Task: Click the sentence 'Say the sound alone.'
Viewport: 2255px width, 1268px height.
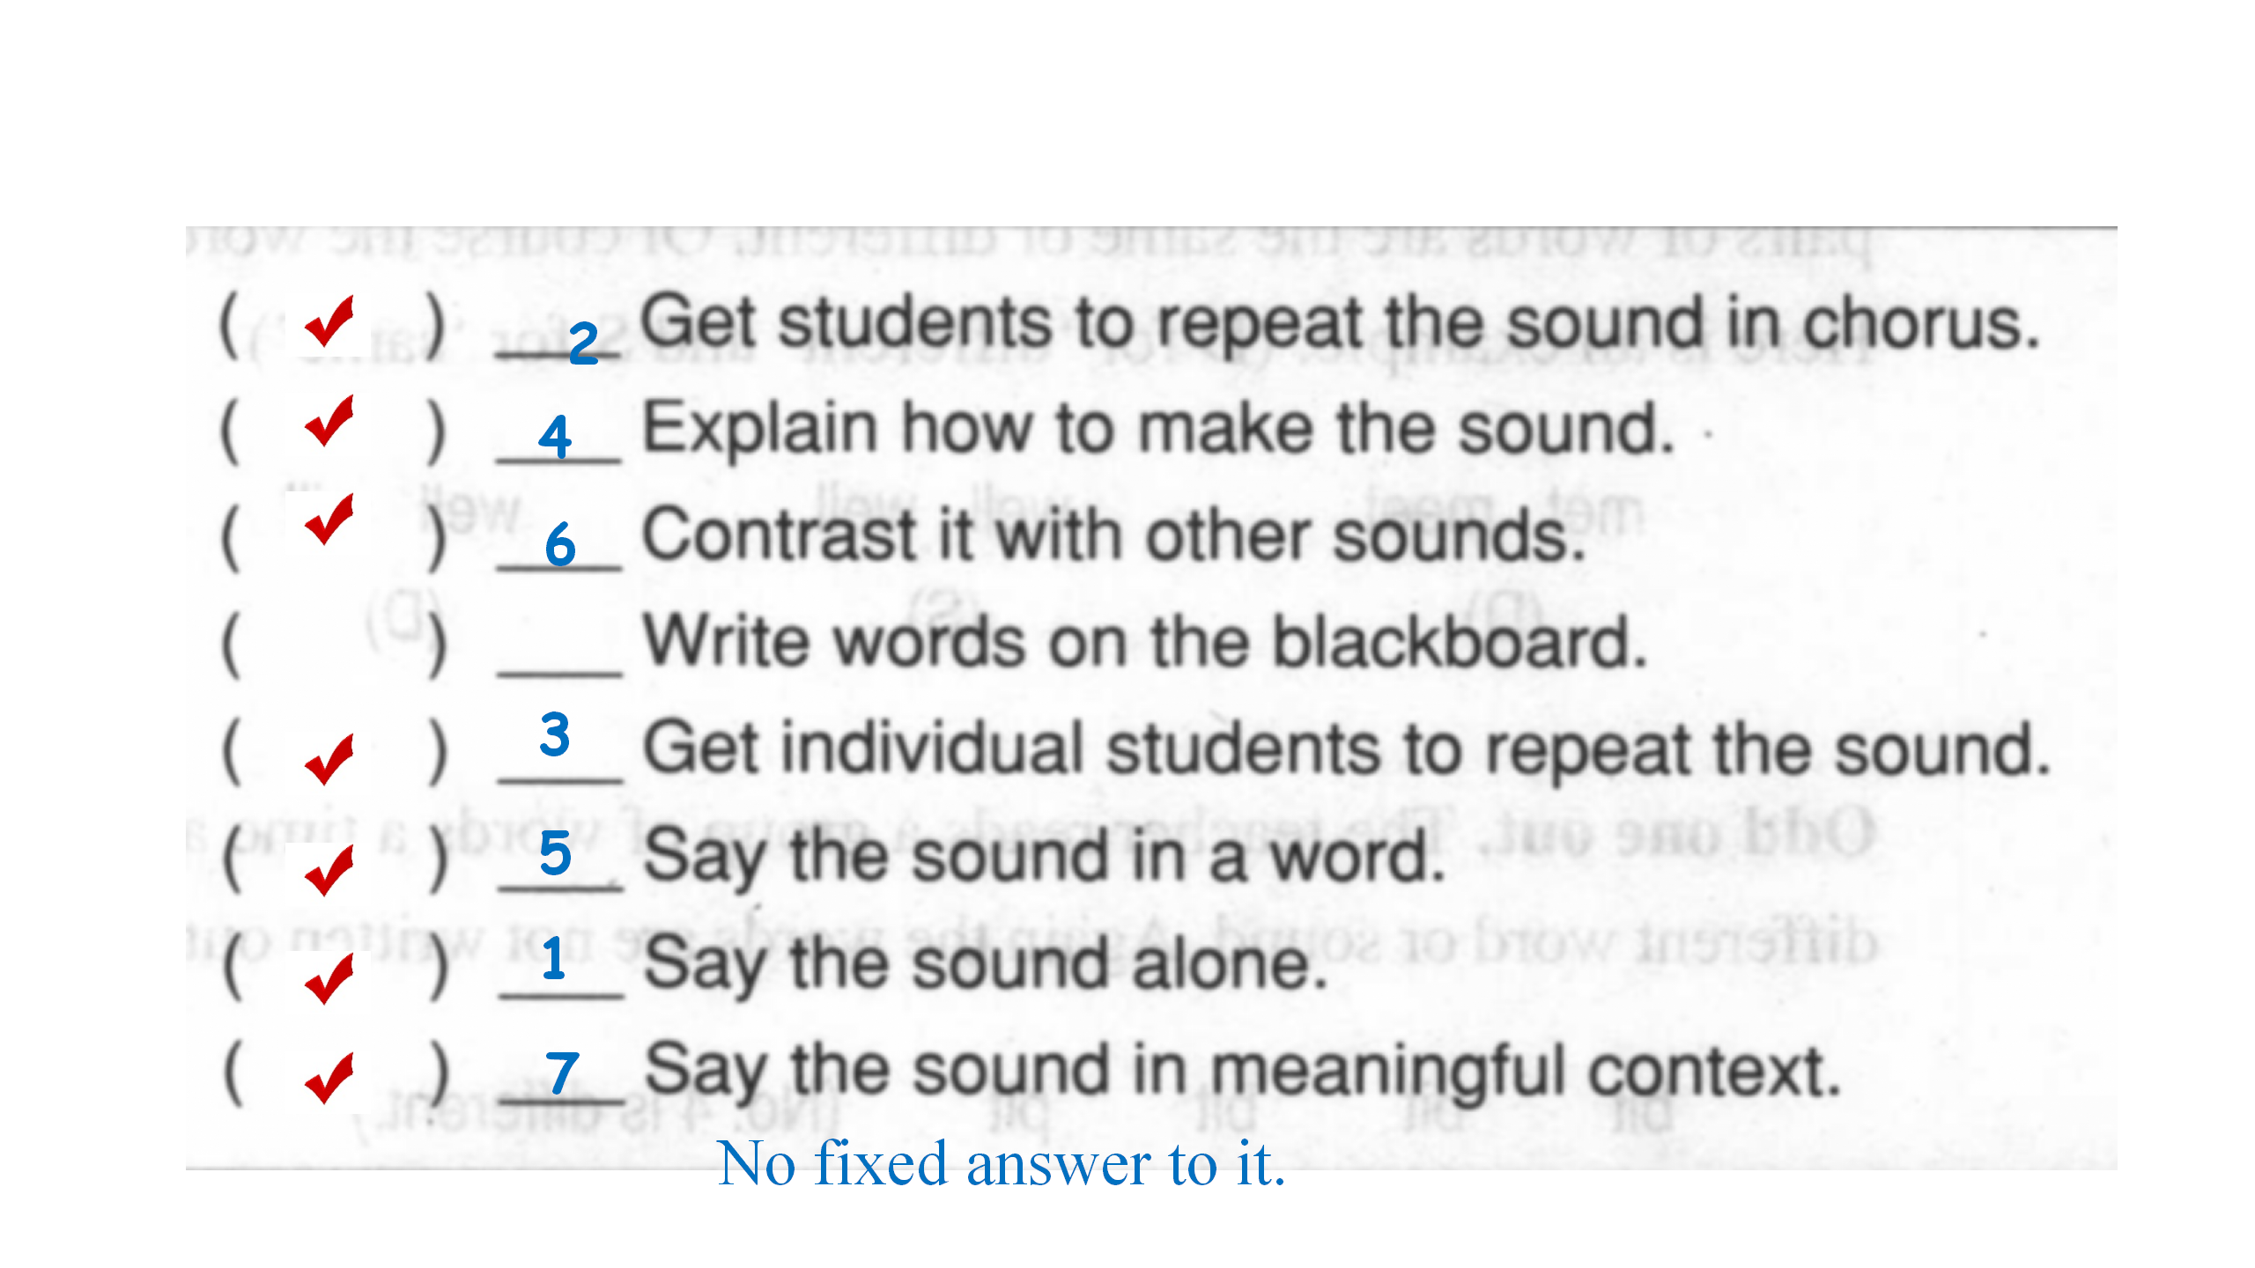Action: coord(985,964)
